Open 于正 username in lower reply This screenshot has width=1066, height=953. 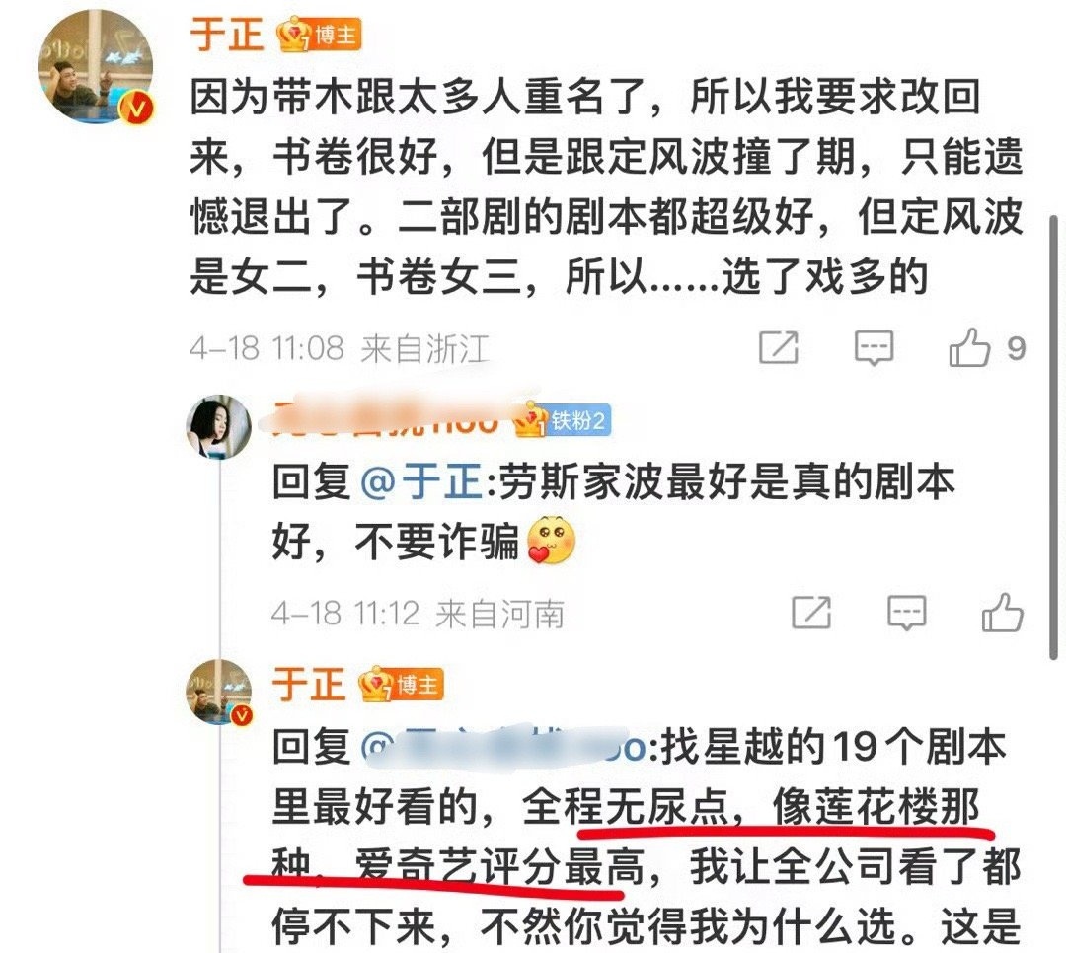(308, 684)
